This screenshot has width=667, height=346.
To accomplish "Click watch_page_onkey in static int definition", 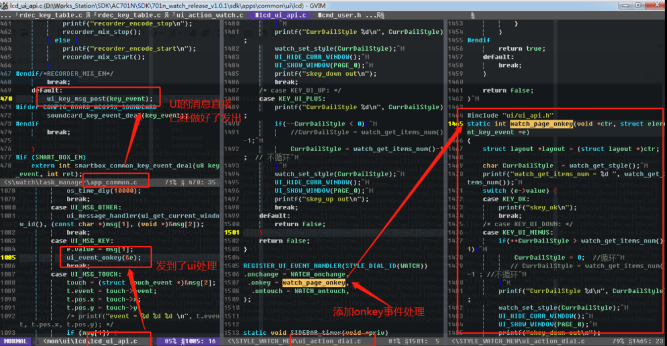I will tap(541, 124).
